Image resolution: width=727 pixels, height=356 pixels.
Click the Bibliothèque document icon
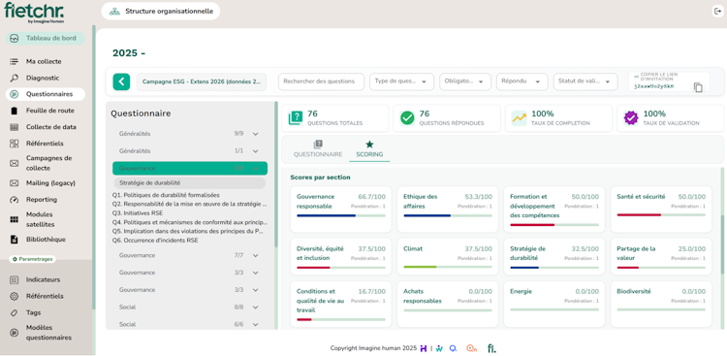click(x=15, y=240)
